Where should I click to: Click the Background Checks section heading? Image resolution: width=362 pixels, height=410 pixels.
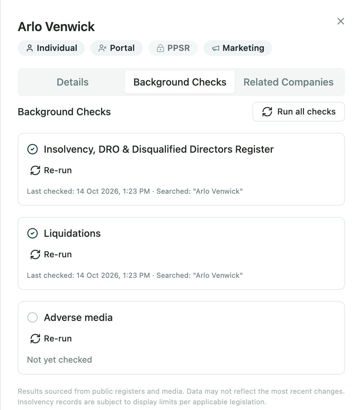click(x=64, y=112)
